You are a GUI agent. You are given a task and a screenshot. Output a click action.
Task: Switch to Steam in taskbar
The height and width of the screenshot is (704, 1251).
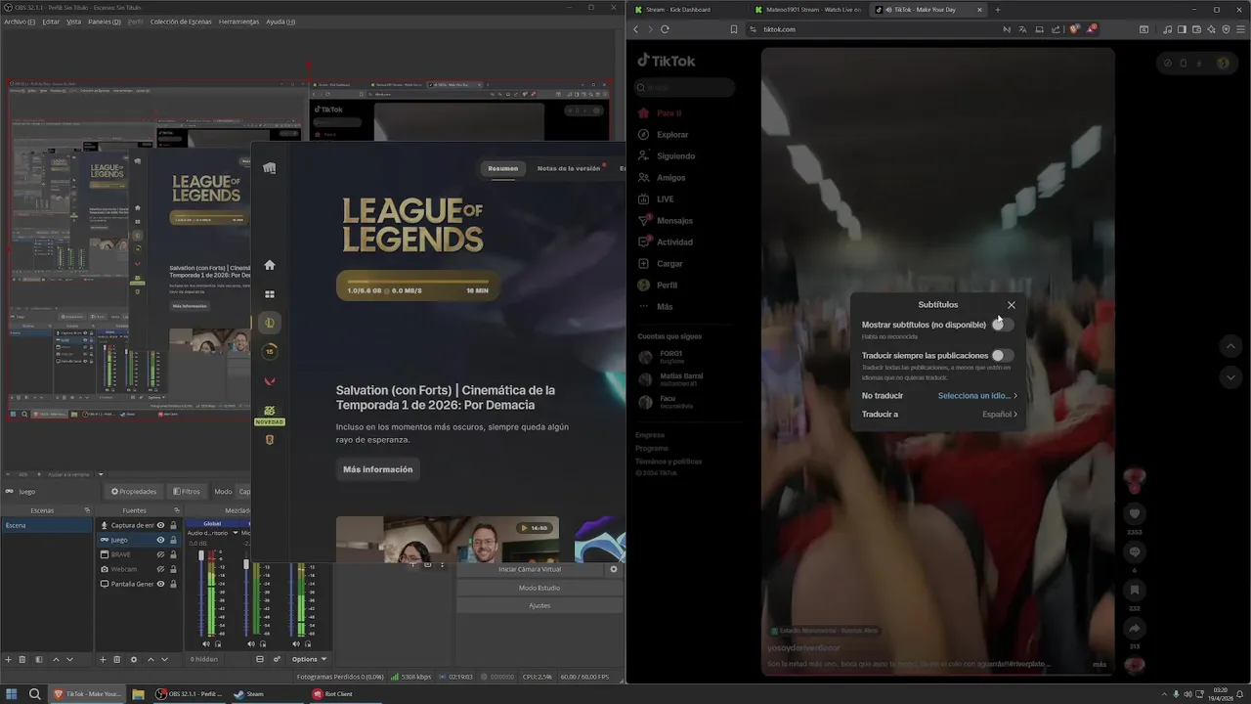point(249,694)
